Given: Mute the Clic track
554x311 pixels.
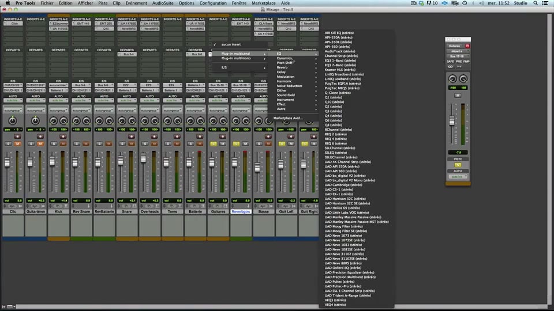Looking at the screenshot, I should coord(17,144).
